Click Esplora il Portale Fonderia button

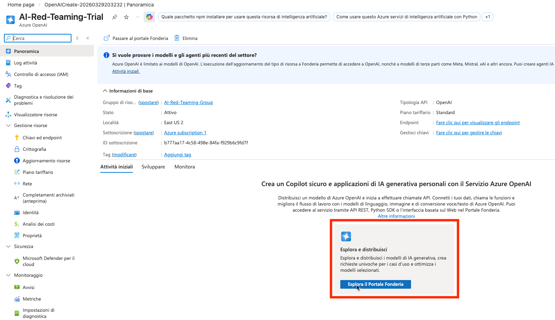coord(376,284)
